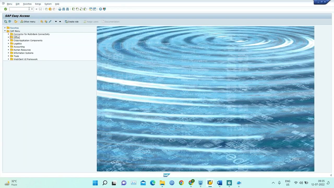Image resolution: width=334 pixels, height=188 pixels.
Task: Open the command field history dropdown
Action: click(32, 9)
